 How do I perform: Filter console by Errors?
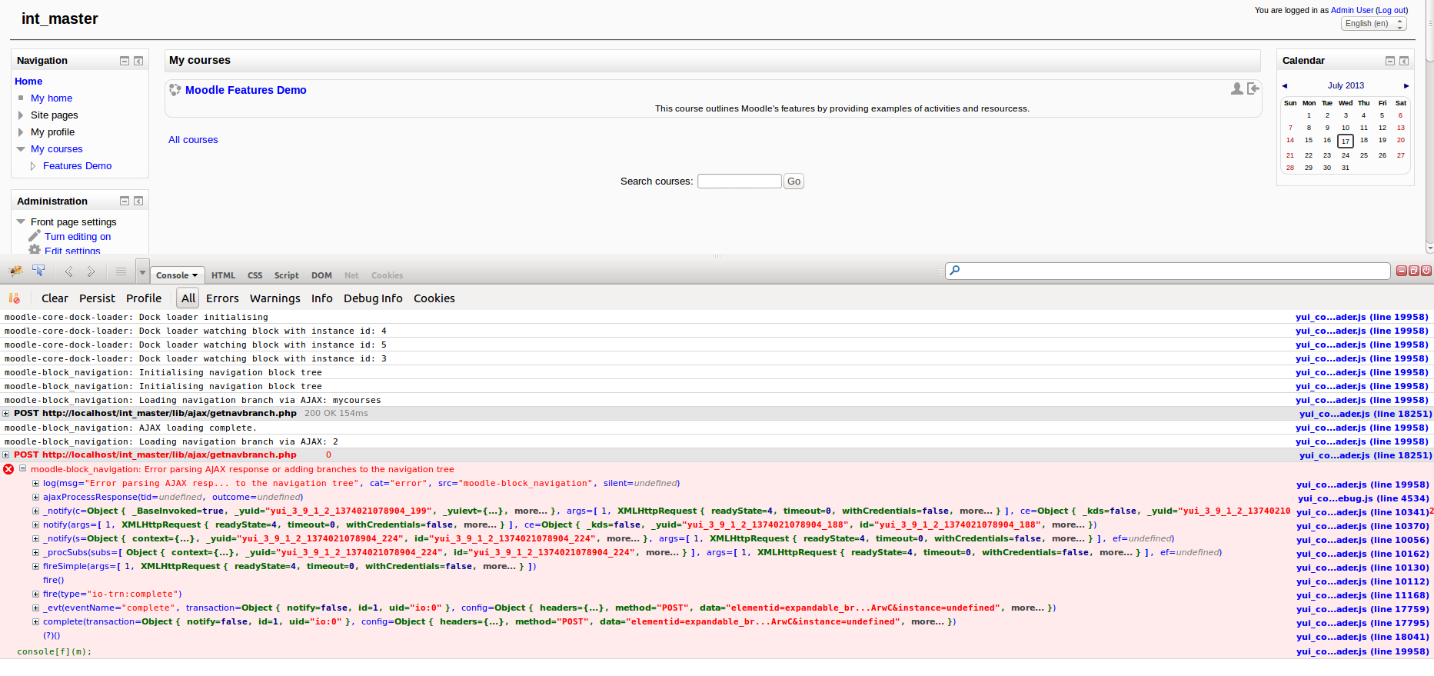(222, 298)
